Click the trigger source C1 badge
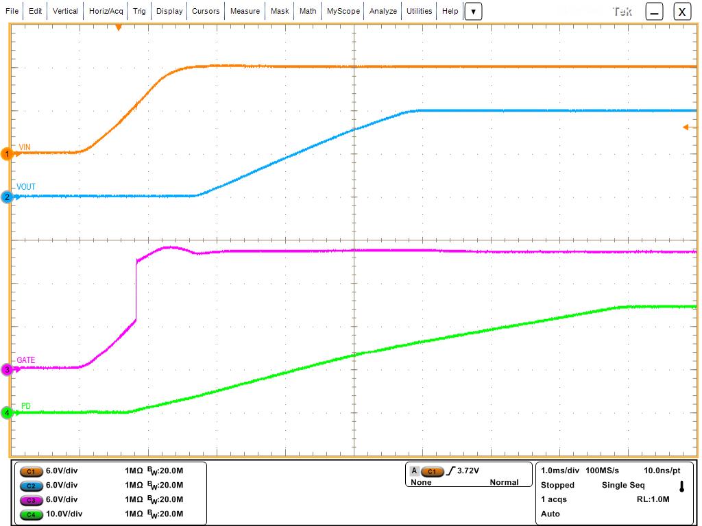The image size is (702, 526). [431, 471]
